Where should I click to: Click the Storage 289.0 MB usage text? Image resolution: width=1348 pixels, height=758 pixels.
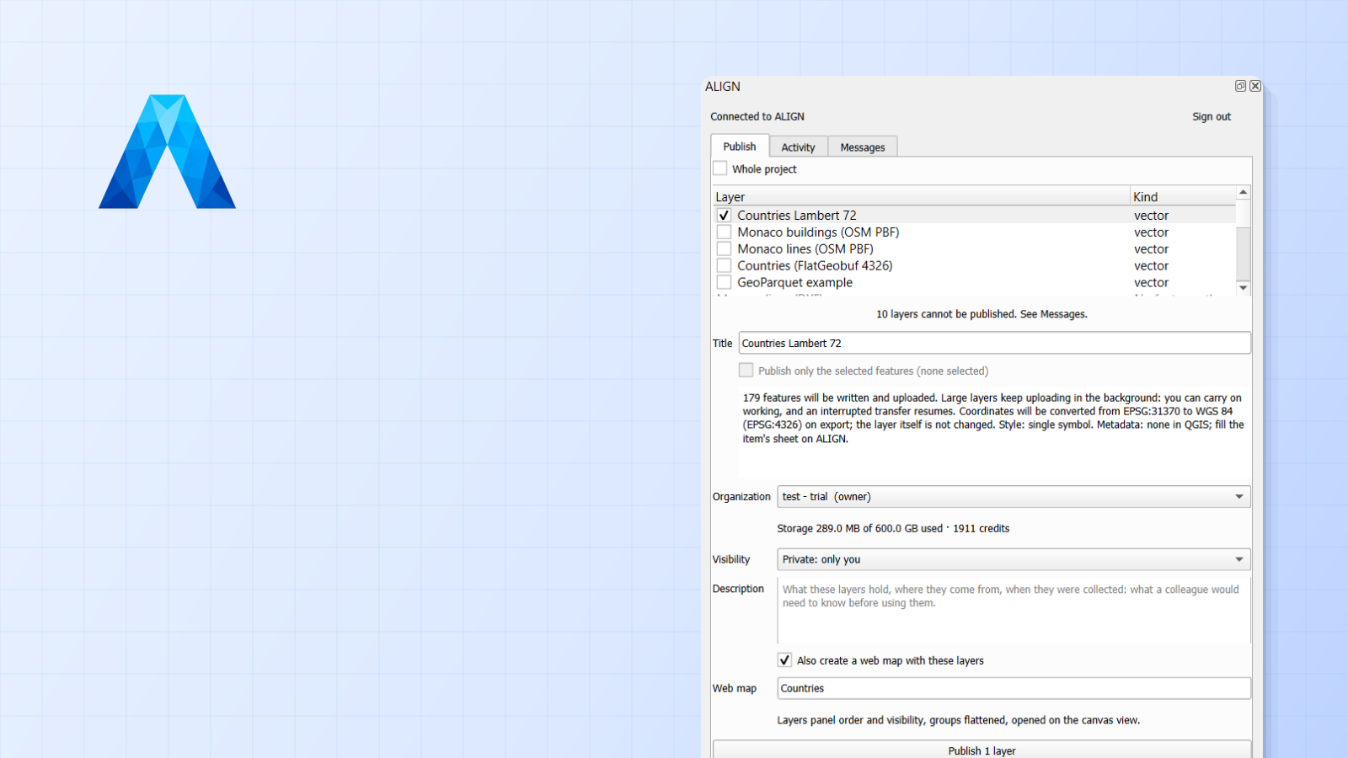tap(893, 529)
